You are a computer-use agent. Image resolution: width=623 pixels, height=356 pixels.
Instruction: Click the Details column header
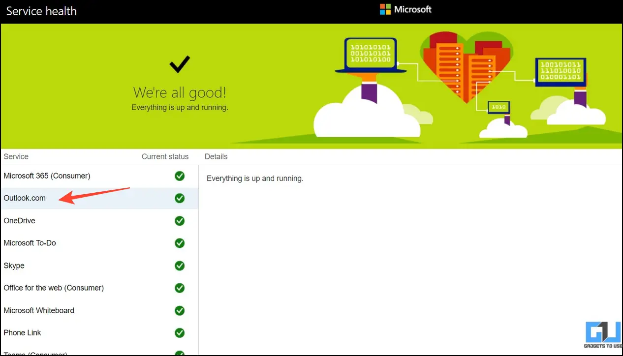click(x=216, y=156)
